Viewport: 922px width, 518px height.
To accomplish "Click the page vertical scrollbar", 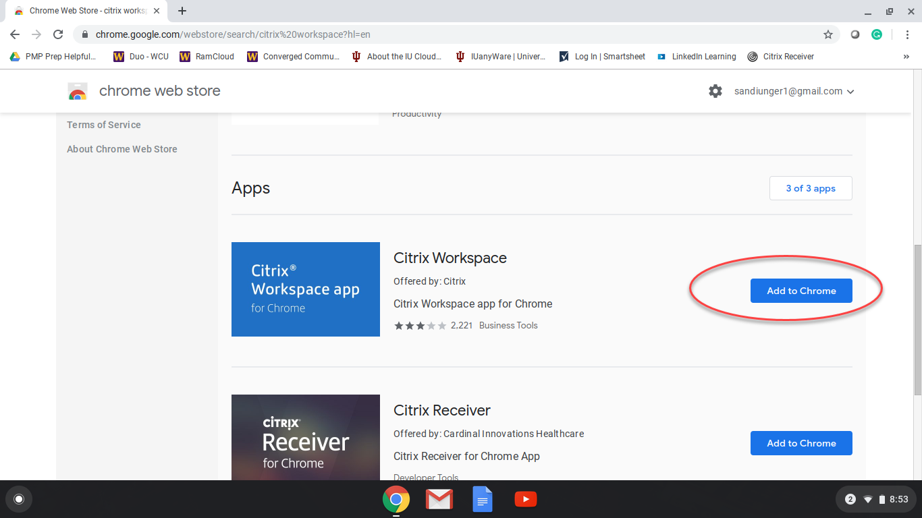I will point(917,320).
